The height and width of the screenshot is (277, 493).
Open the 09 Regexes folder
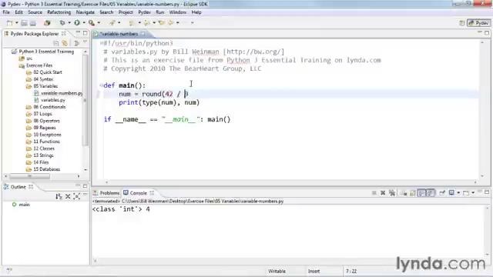click(45, 128)
